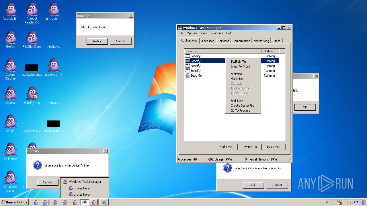This screenshot has width=367, height=206.
Task: Select the Applications tab
Action: (189, 40)
